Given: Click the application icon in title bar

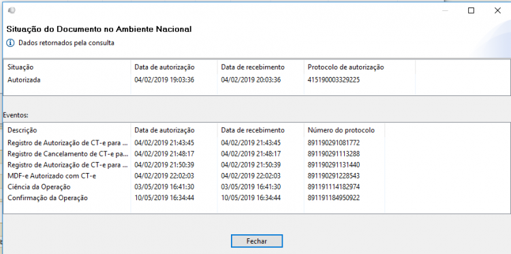Looking at the screenshot, I should [x=12, y=11].
